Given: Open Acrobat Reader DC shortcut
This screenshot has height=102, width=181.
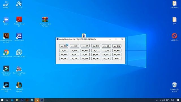Looking at the screenshot, I should [x=19, y=22].
